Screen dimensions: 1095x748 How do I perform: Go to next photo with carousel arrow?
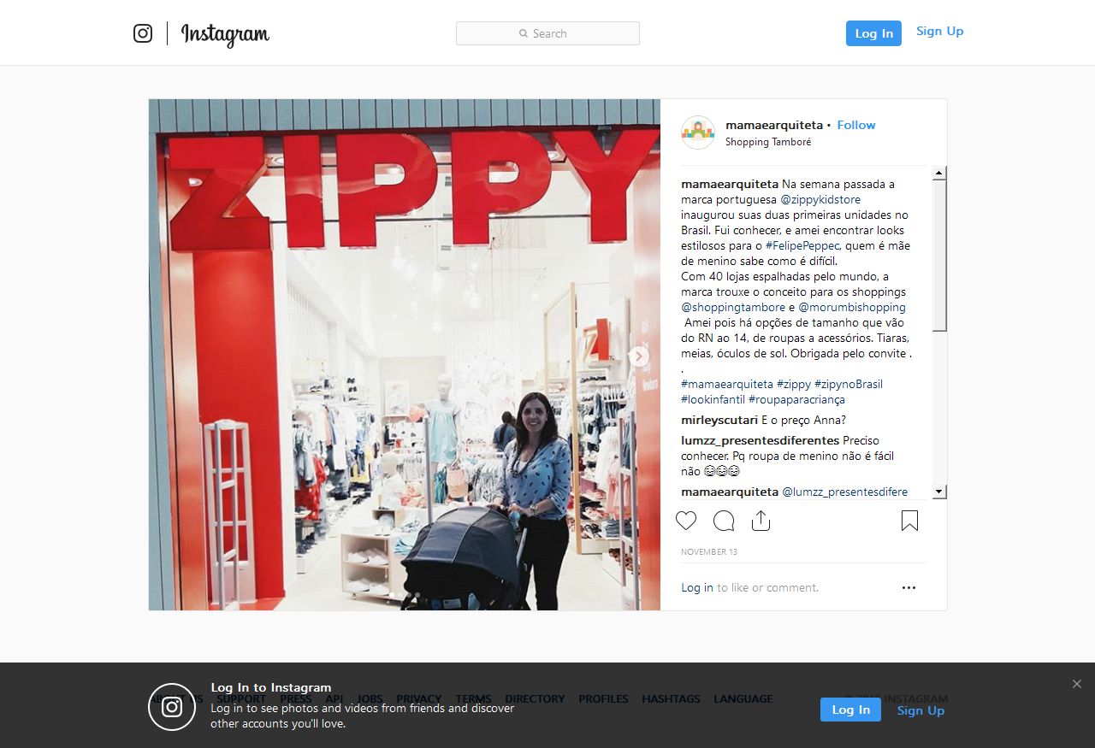pos(639,356)
